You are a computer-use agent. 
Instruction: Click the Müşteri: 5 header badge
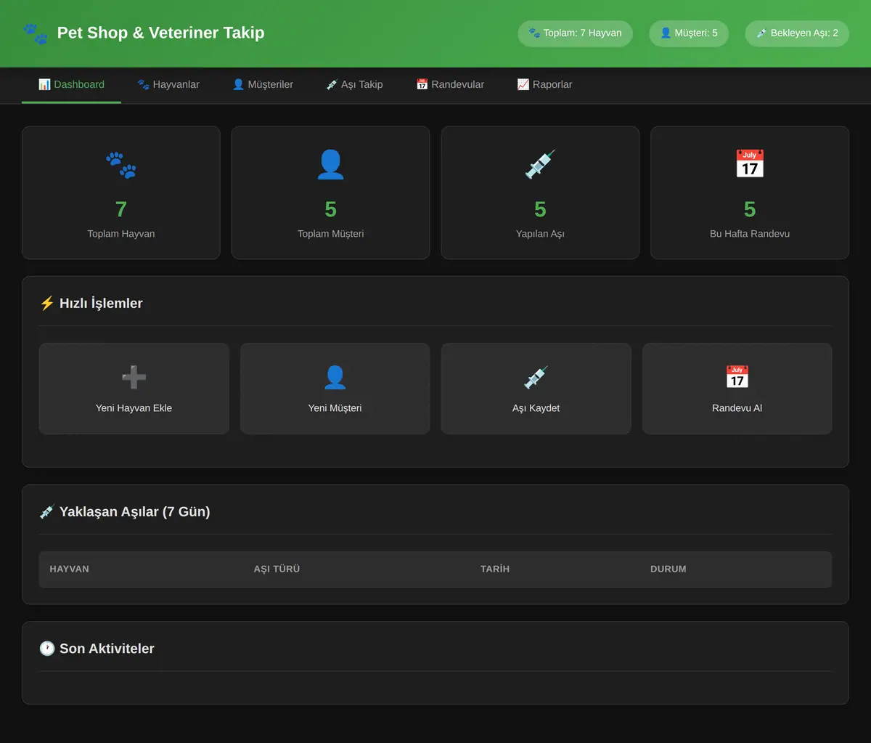click(689, 33)
